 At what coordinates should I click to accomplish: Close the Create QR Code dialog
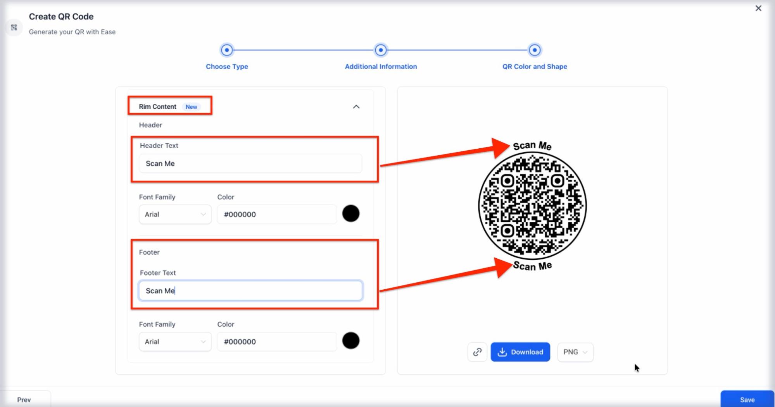[758, 8]
